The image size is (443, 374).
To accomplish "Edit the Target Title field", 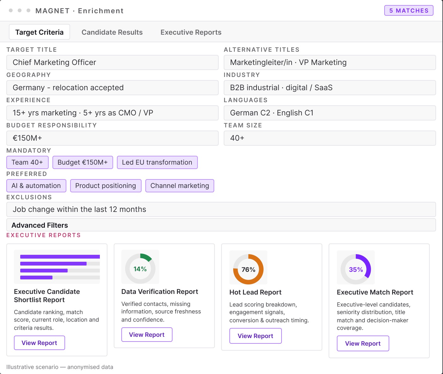I will click(x=112, y=62).
